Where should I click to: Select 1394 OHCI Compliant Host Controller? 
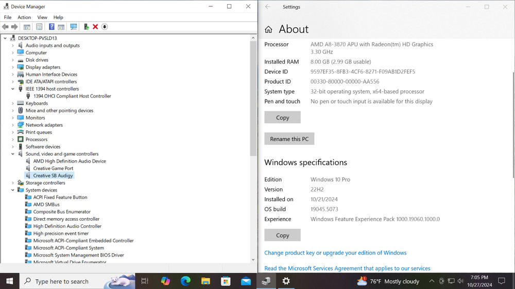click(x=72, y=96)
